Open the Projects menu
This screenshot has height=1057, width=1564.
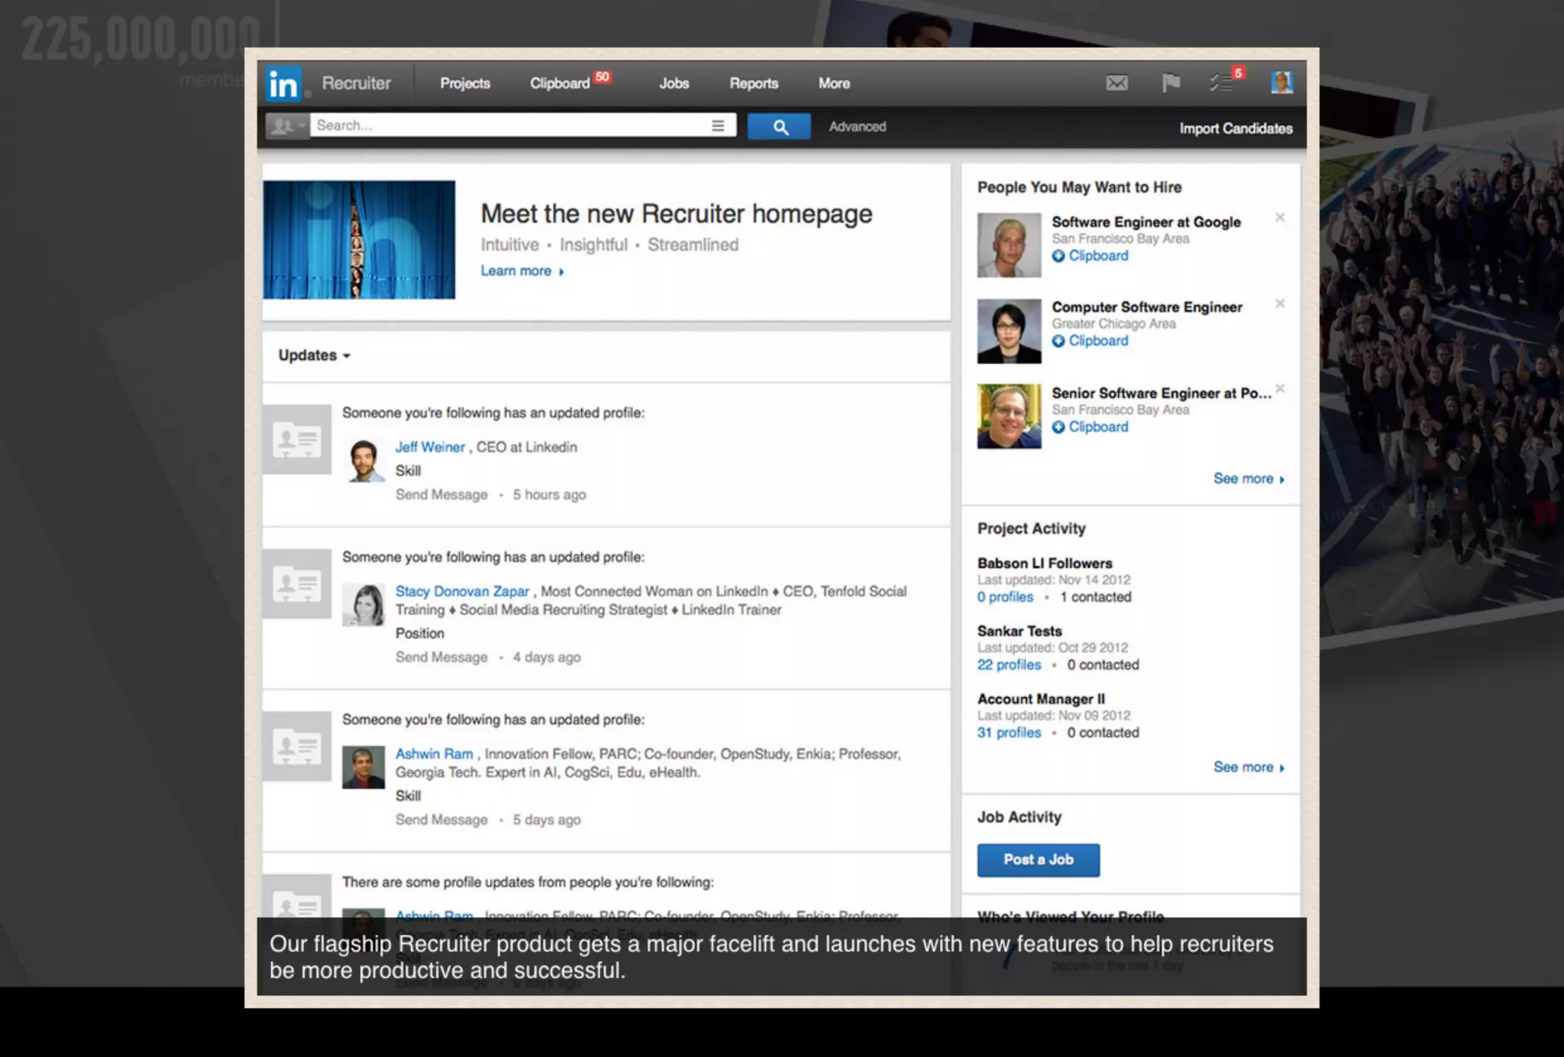coord(465,83)
